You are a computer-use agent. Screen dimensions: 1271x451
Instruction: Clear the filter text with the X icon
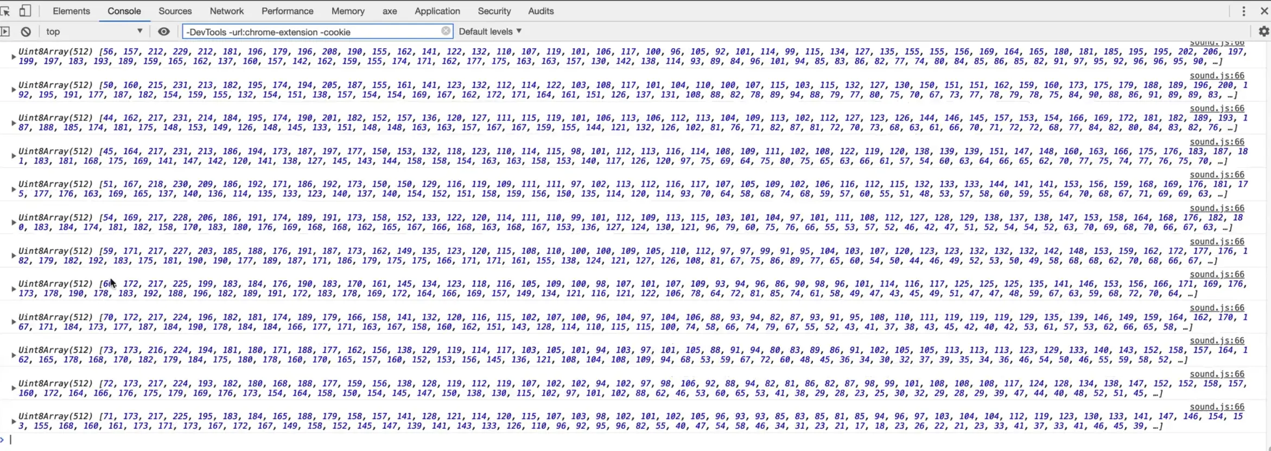(446, 31)
